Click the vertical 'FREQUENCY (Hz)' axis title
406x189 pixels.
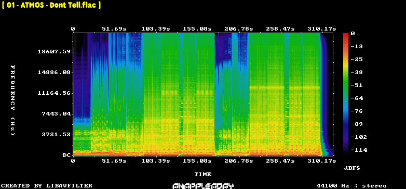point(12,100)
